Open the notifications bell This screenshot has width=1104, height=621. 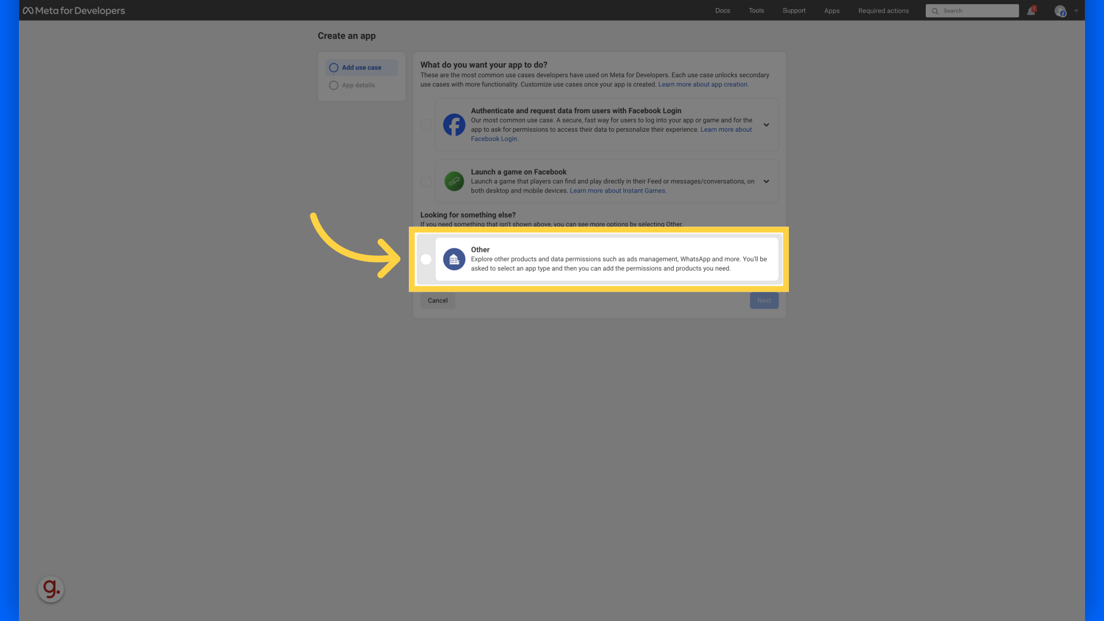1031,11
